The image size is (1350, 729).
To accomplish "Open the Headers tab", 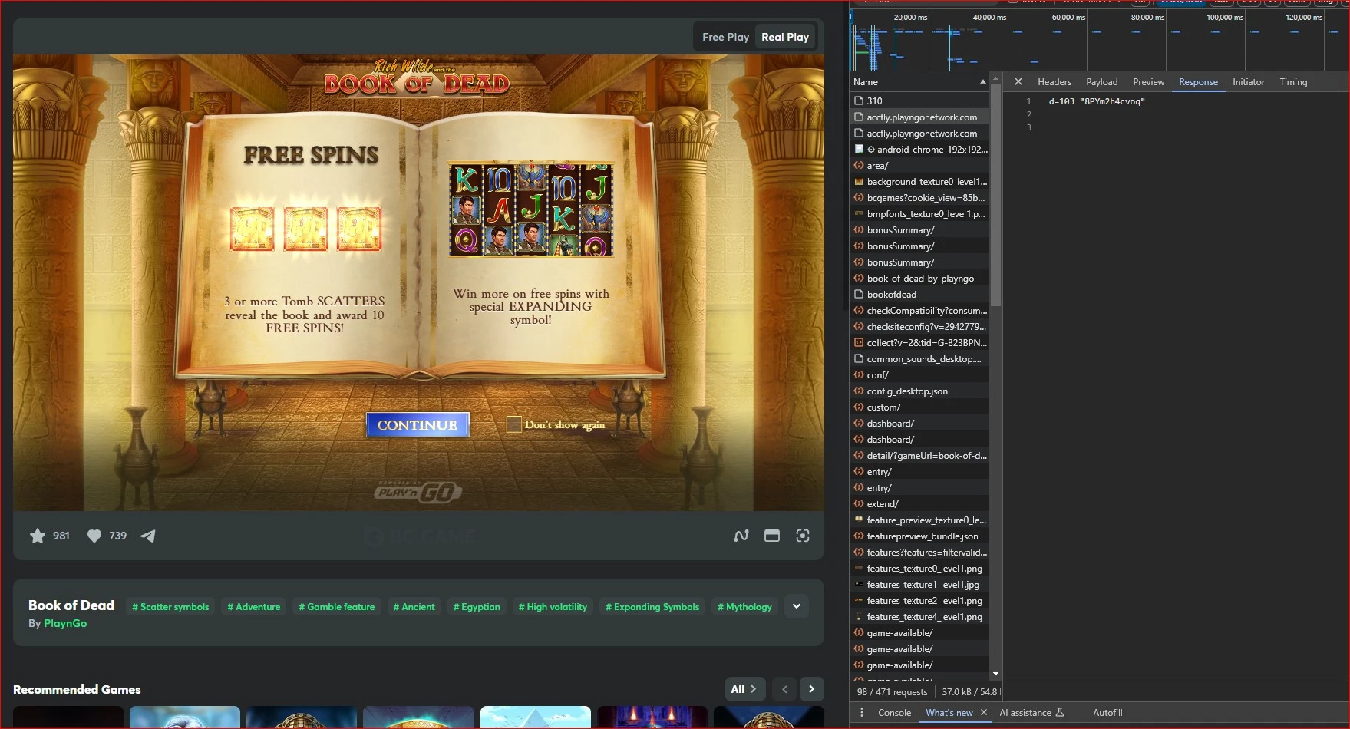I will 1055,81.
